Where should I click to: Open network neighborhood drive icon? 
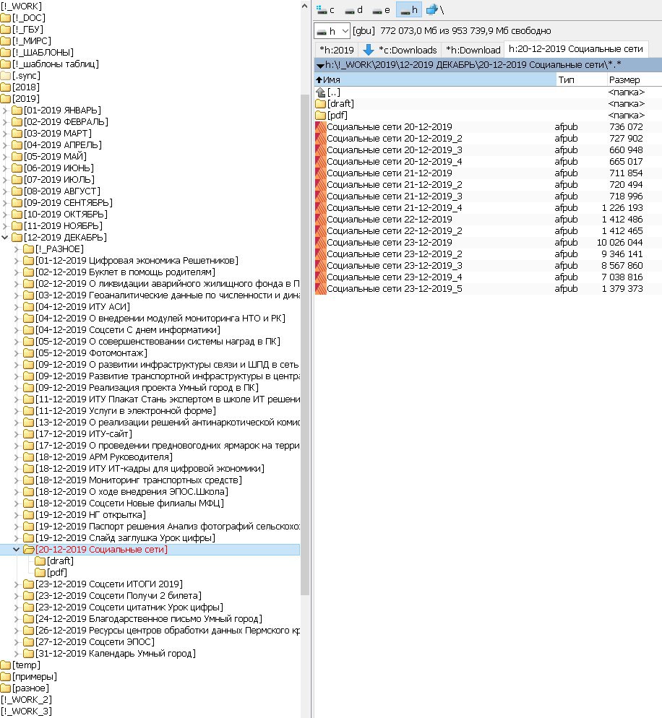click(434, 9)
